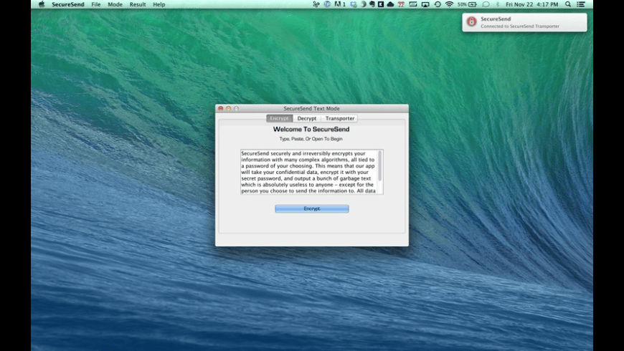The height and width of the screenshot is (351, 624).
Task: Click the cloud icon in menu bar
Action: [390, 4]
